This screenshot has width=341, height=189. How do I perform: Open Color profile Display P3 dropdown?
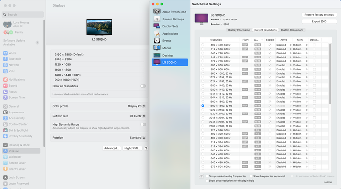click(x=136, y=106)
